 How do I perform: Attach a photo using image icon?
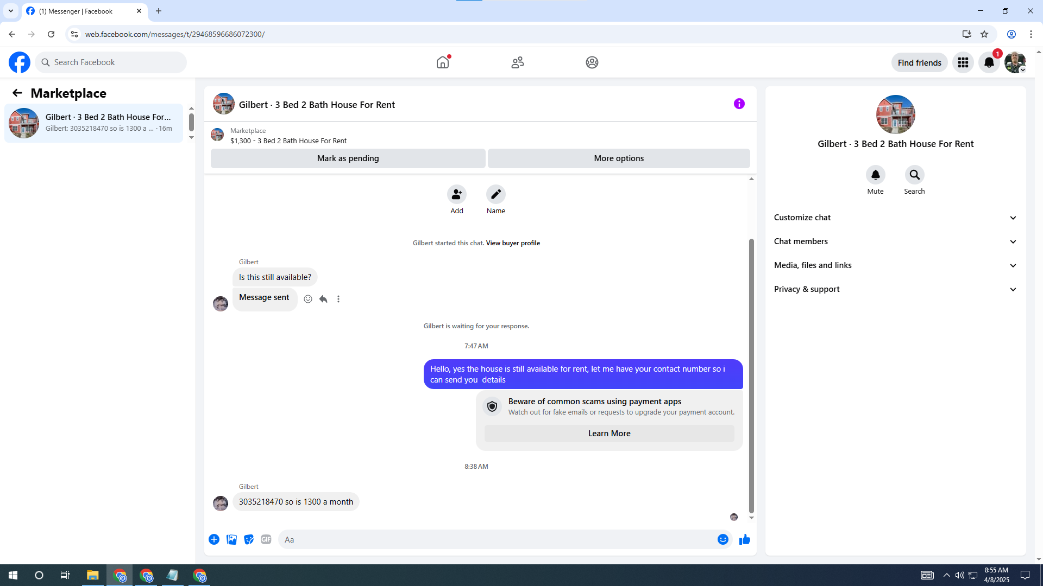231,539
